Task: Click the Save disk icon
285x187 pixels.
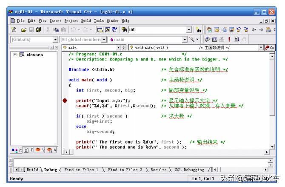Action: [31, 30]
